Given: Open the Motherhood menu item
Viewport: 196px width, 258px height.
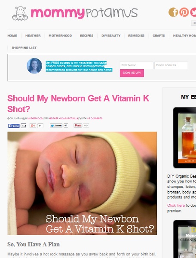Looking at the screenshot, I should 60,36.
